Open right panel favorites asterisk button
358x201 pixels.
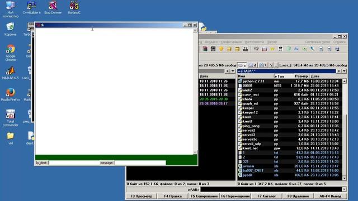(x=339, y=71)
